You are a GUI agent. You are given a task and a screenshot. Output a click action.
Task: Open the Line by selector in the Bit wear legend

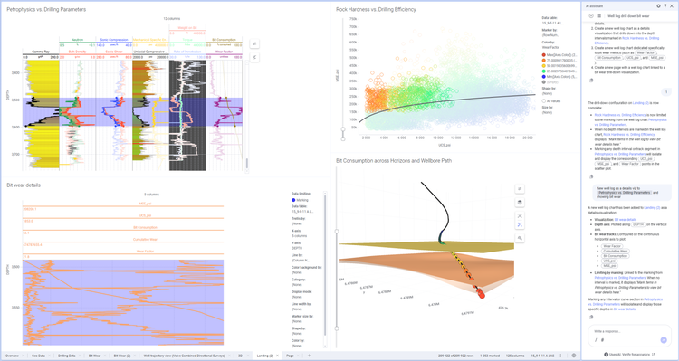point(300,261)
